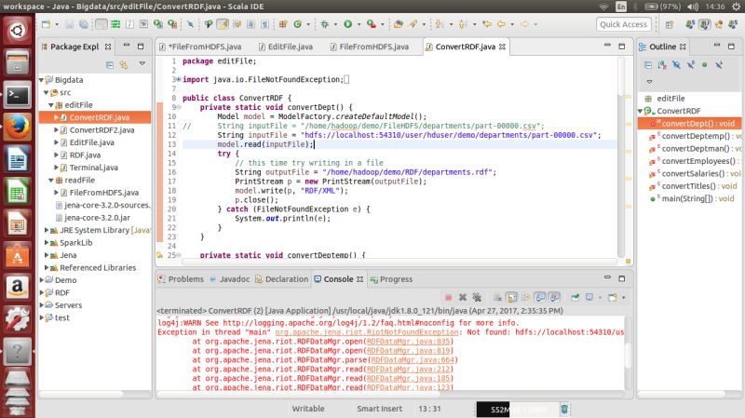Open the Files manager from dock
Viewport: 745px width, 418px height.
click(x=18, y=63)
